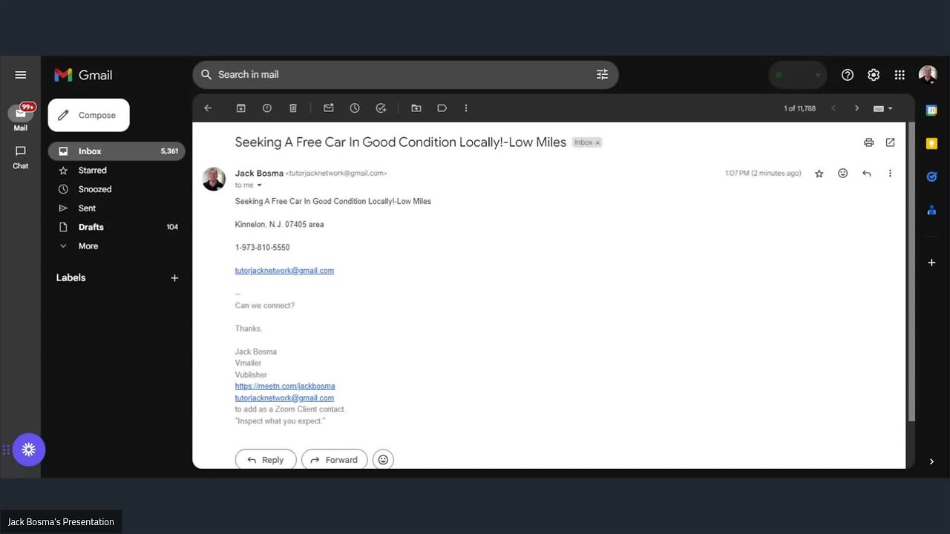Hide the side panel chevron
The height and width of the screenshot is (534, 950).
(x=931, y=461)
